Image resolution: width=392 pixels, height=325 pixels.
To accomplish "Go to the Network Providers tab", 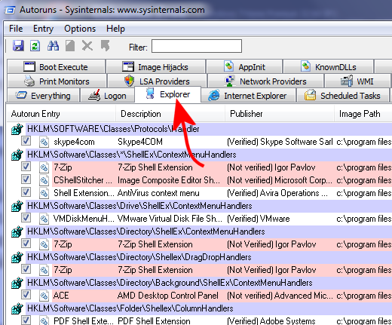I will pos(265,81).
